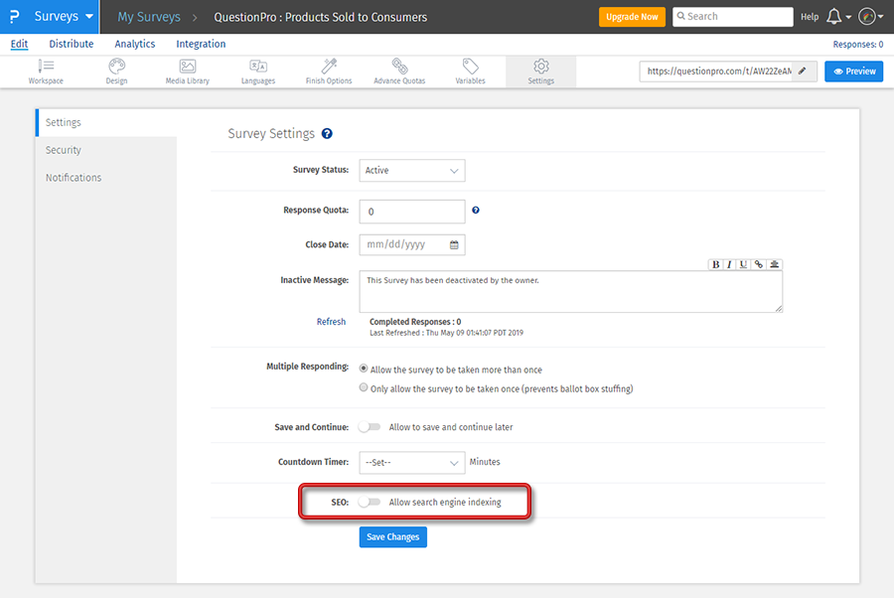Open the Security settings section
Viewport: 894px width, 598px height.
click(64, 150)
